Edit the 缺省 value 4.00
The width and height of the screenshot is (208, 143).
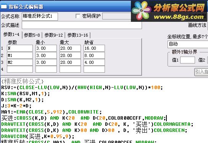coord(94,62)
